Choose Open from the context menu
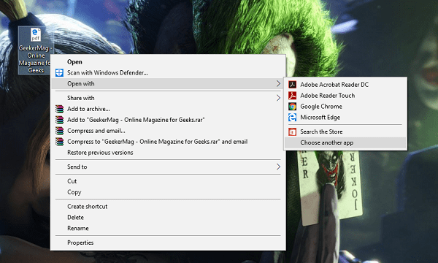This screenshot has height=263, width=438. [x=168, y=62]
